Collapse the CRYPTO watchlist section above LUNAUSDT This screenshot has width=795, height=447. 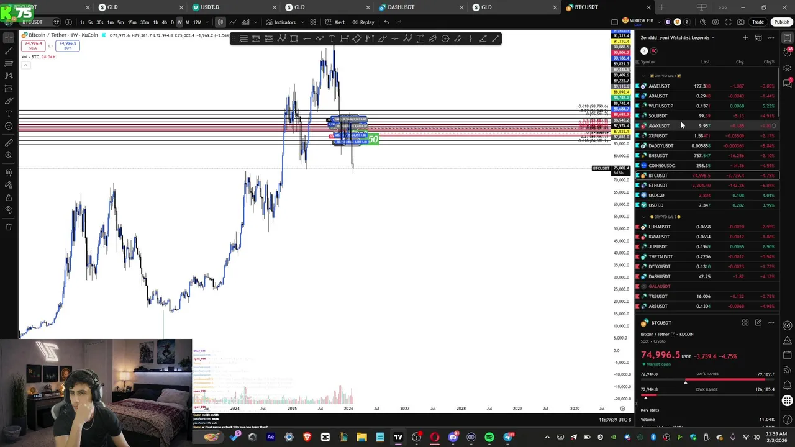(644, 217)
